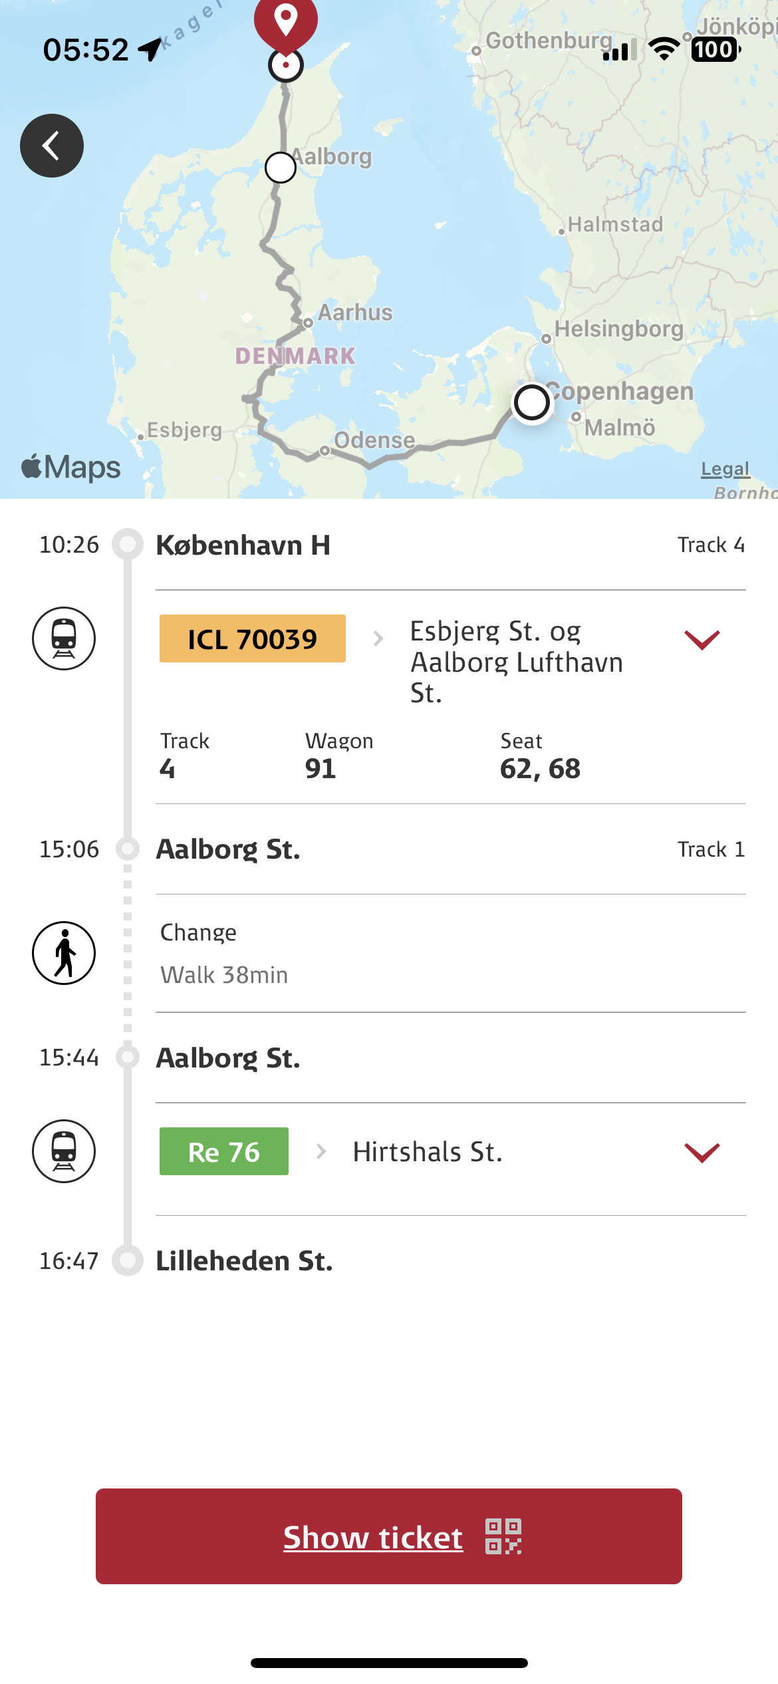Tap the QR code icon on ticket button

point(503,1536)
